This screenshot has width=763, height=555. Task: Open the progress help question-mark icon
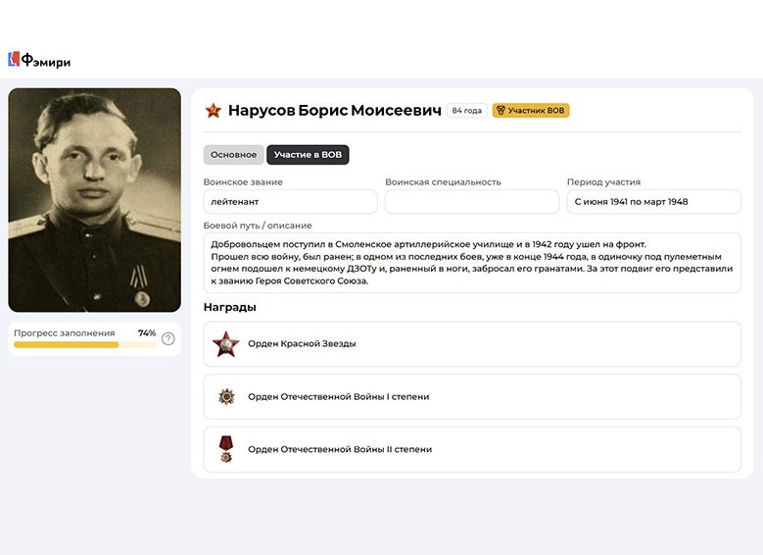pyautogui.click(x=167, y=338)
